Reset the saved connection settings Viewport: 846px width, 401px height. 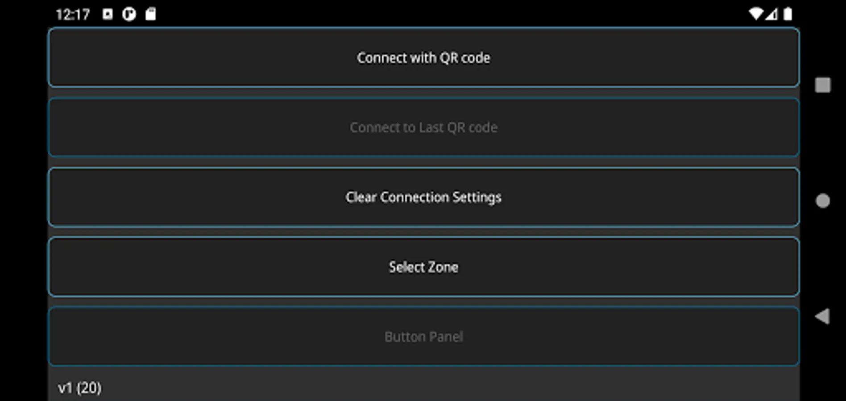[423, 197]
